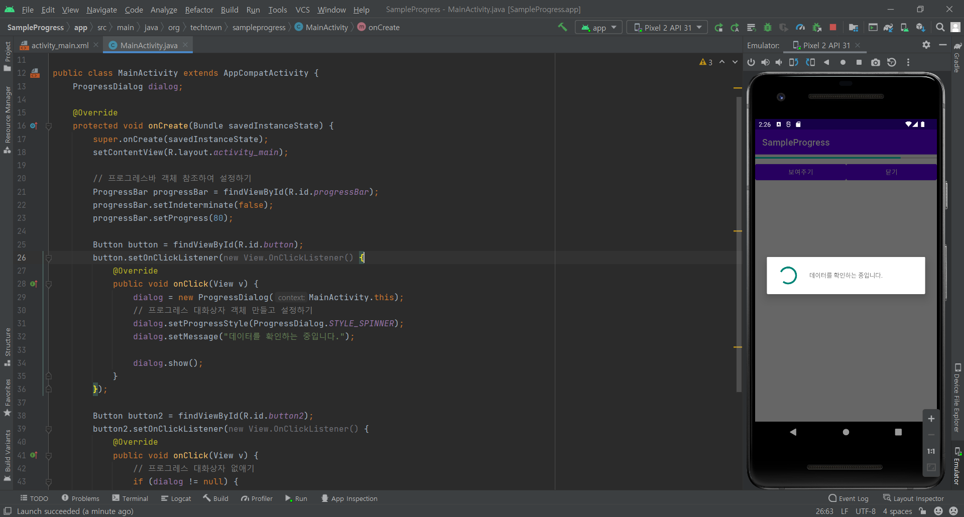Click the emulator zoom in plus button

(x=931, y=419)
